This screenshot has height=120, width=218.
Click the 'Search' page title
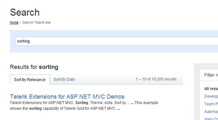[25, 12]
